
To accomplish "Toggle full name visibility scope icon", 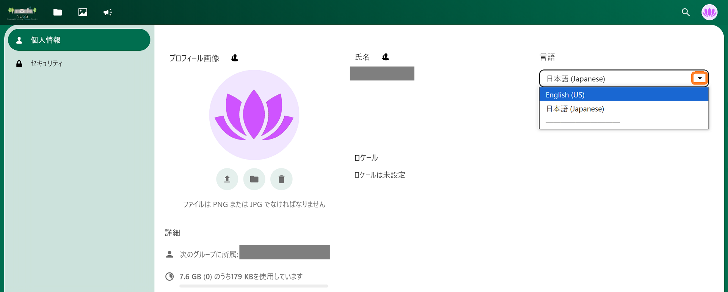I will (385, 57).
